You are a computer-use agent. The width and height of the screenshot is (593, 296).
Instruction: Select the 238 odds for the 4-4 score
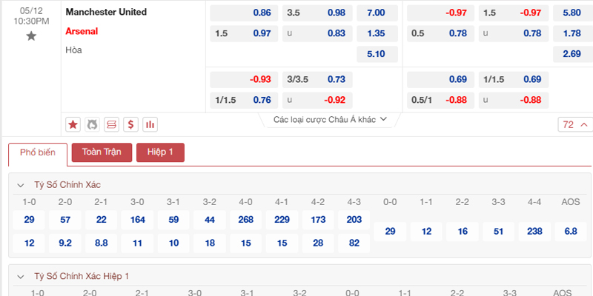click(x=534, y=232)
